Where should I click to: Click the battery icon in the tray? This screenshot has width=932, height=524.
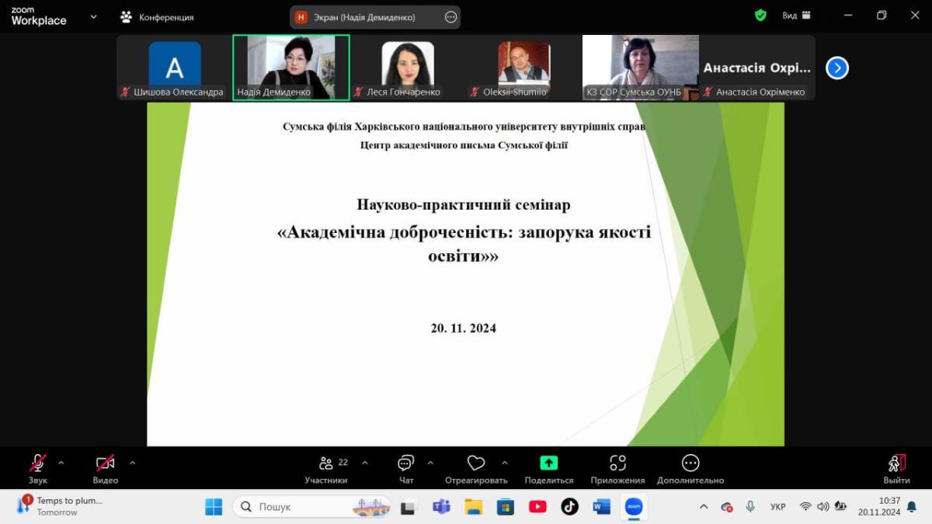(x=840, y=507)
